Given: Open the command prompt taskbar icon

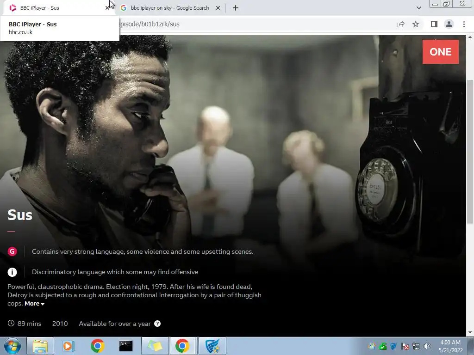Looking at the screenshot, I should pyautogui.click(x=126, y=346).
